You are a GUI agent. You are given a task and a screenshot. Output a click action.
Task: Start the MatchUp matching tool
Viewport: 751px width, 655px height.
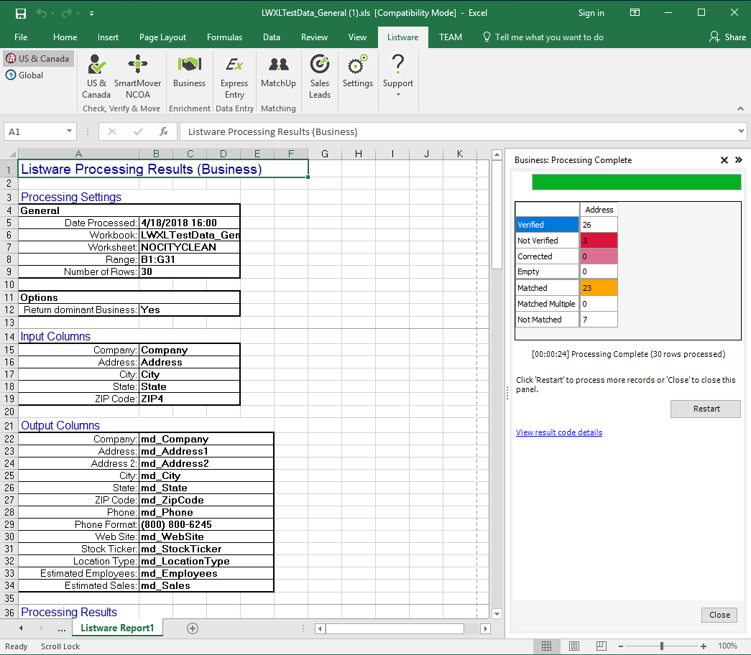[x=278, y=72]
